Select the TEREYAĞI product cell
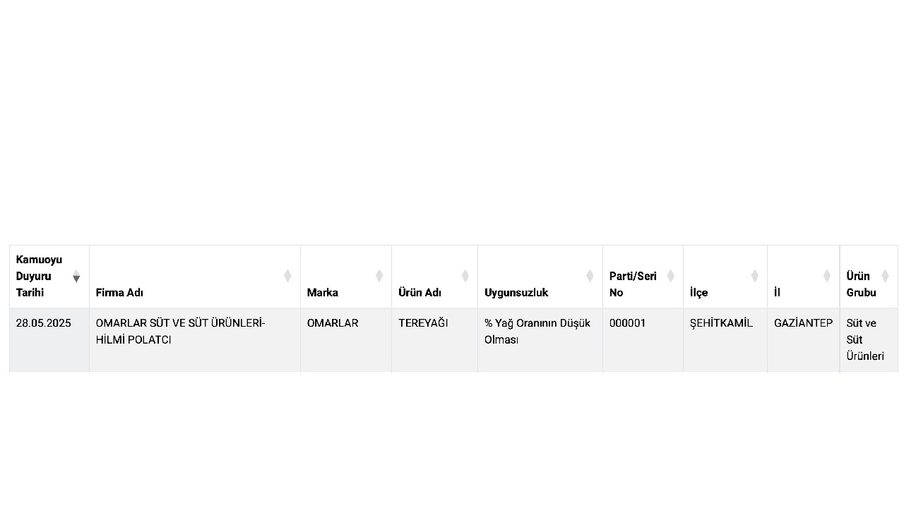 pyautogui.click(x=434, y=340)
